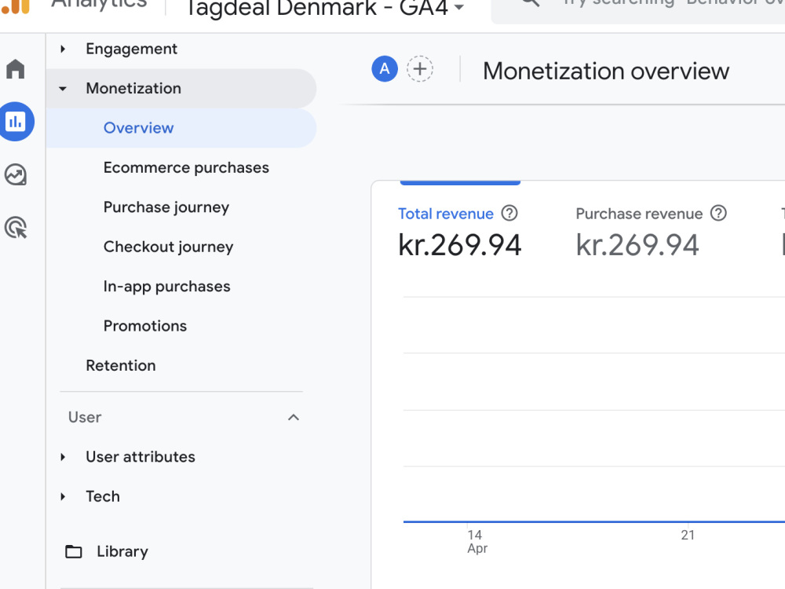Select Ecommerce purchases report
The image size is (785, 589).
[x=186, y=167]
